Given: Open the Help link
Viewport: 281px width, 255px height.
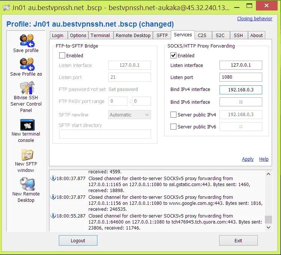Looking at the screenshot, I should pos(264,159).
